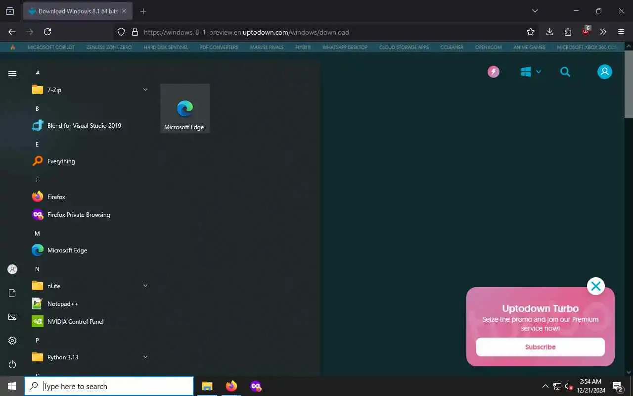Screen dimensions: 633x396
Task: Open the WHATSAPP DESKTOP link
Action: tap(345, 48)
